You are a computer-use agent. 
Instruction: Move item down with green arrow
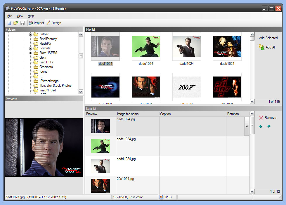(269, 126)
